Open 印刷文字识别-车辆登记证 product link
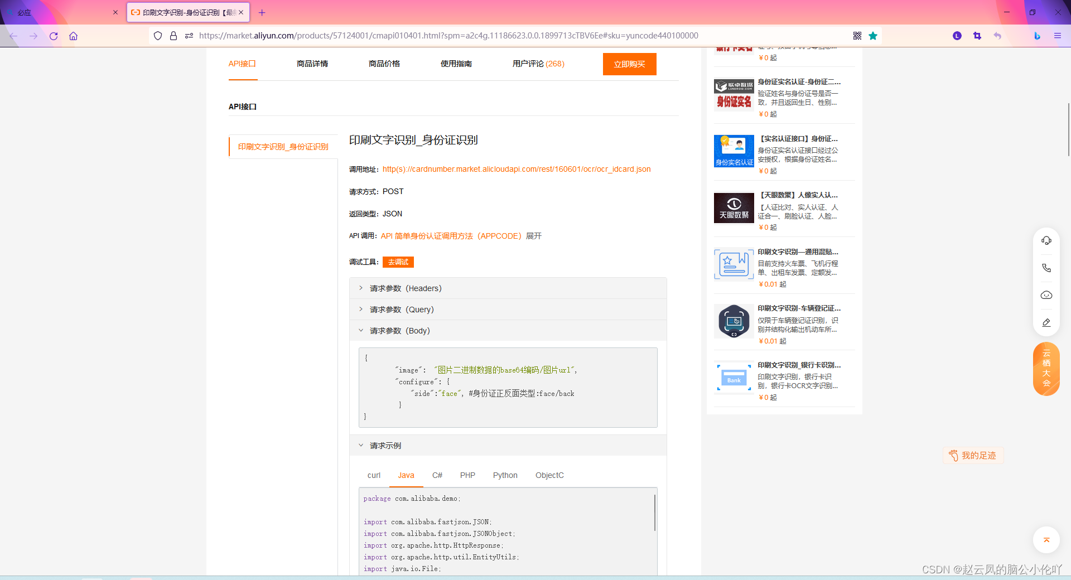 point(799,308)
